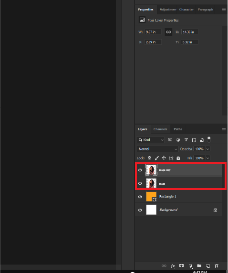
Task: Hide the Background layer
Action: pyautogui.click(x=140, y=210)
